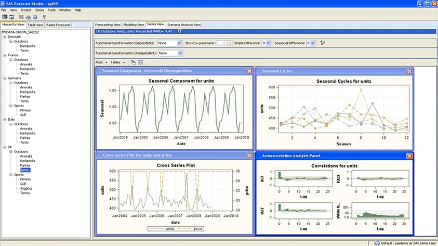Select Backpacks under Denmark Outdoors

click(28, 46)
